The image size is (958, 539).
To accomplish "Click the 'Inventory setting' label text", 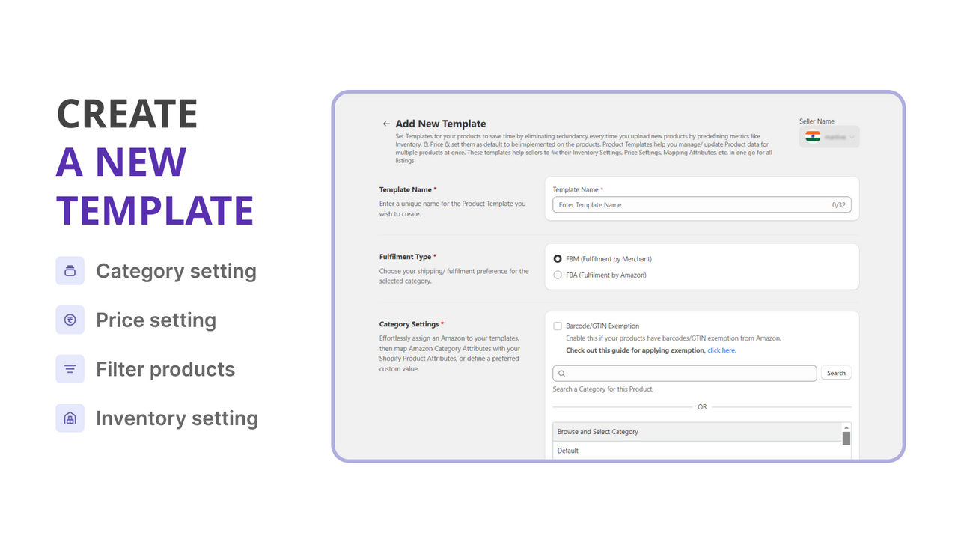I will coord(177,418).
